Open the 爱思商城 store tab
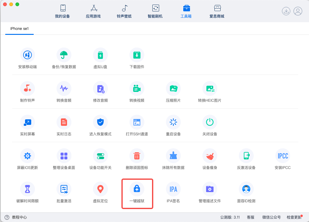The height and width of the screenshot is (222, 309). [x=217, y=11]
